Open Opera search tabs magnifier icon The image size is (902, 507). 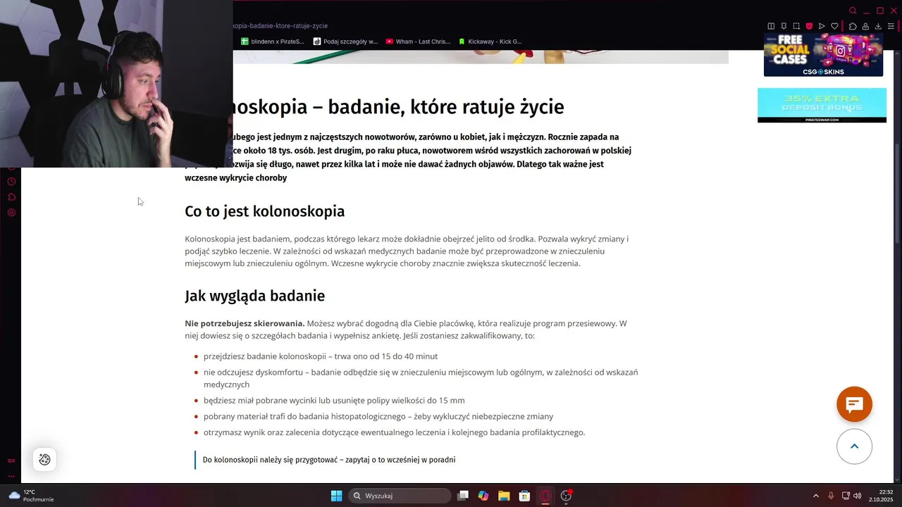[x=853, y=11]
